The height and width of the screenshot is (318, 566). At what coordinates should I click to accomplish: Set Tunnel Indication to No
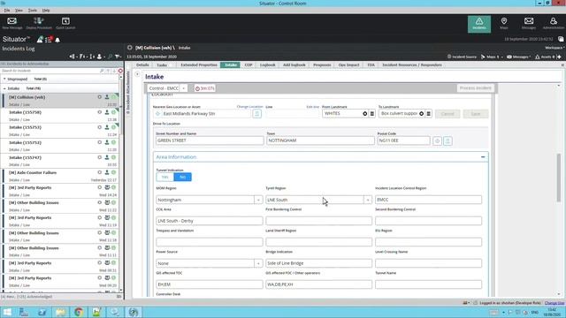(x=183, y=177)
